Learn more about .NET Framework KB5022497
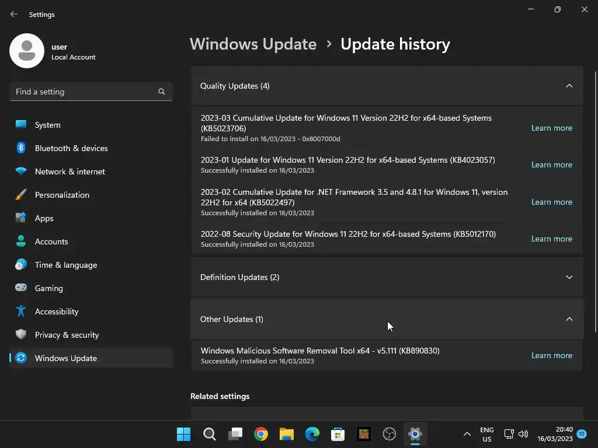 [552, 202]
